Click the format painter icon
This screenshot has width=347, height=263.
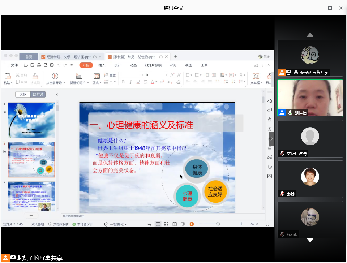coord(35,76)
